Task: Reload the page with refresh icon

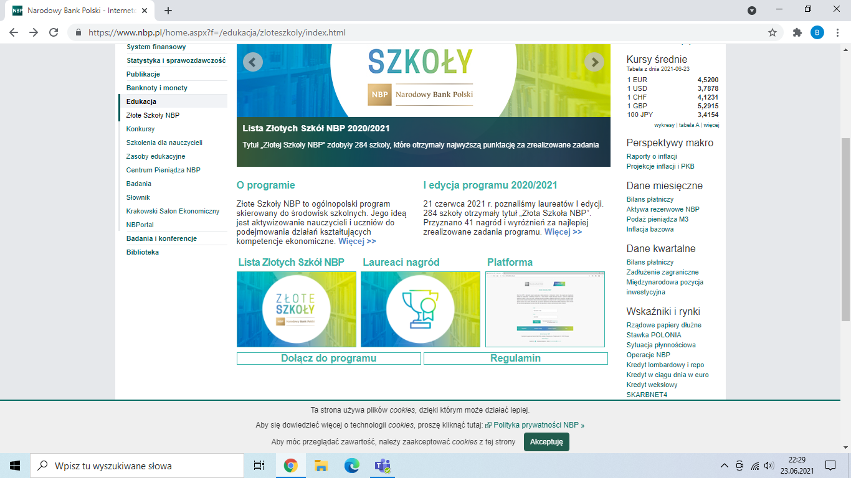Action: (x=54, y=32)
